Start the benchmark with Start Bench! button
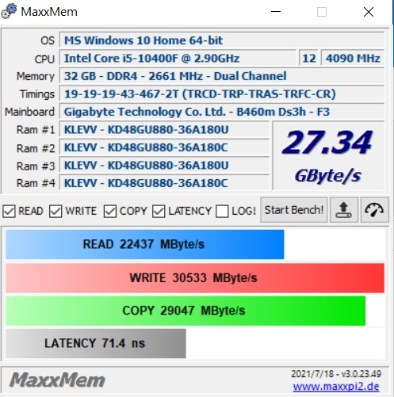Image resolution: width=394 pixels, height=397 pixels. click(294, 210)
